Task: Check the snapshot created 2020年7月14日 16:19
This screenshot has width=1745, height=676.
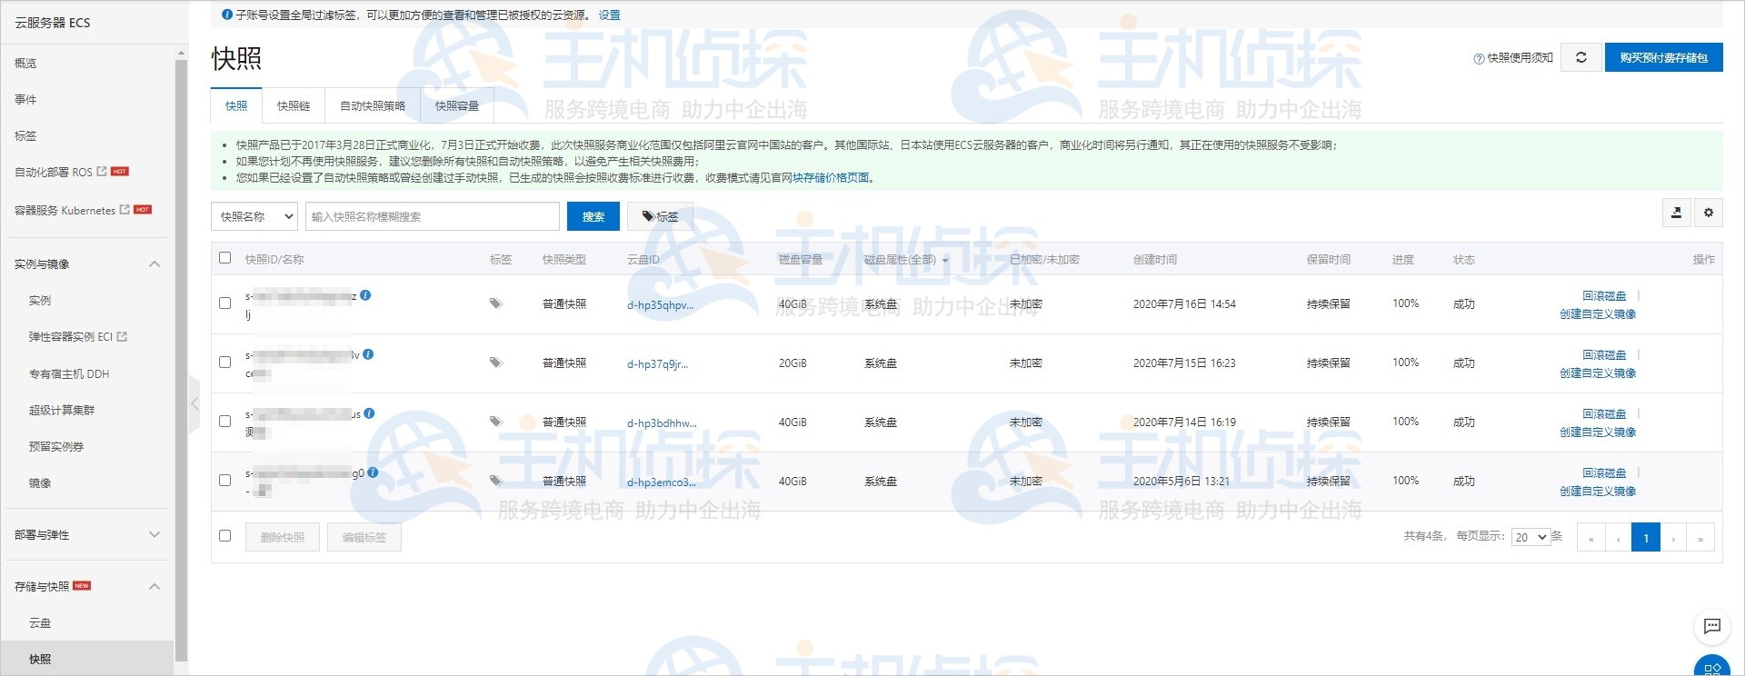Action: (224, 422)
